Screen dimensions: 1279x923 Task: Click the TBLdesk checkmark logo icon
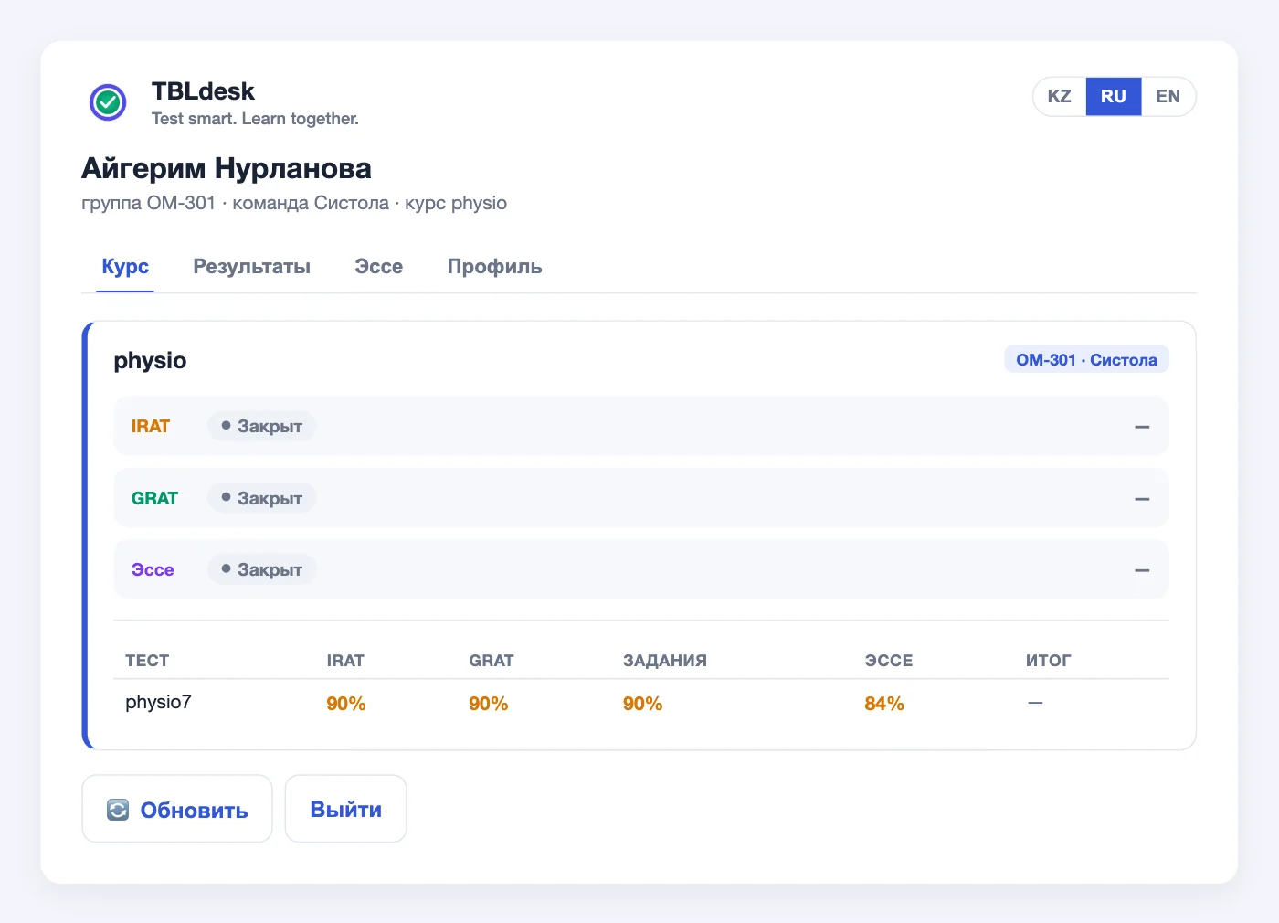(x=108, y=102)
